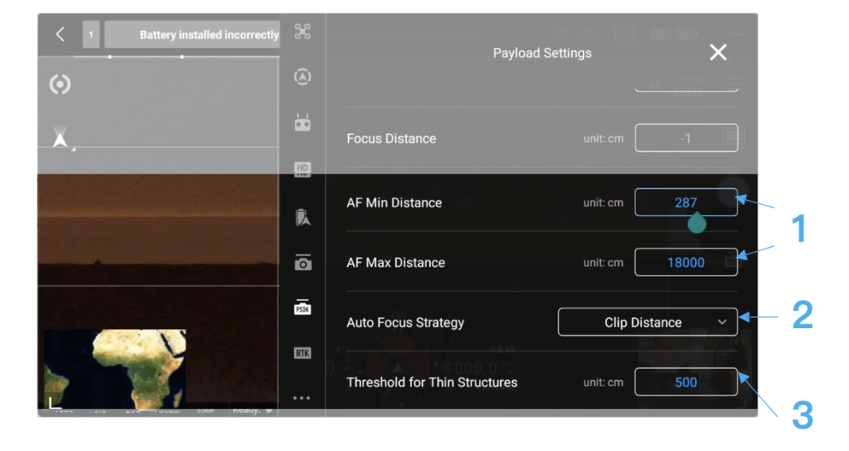The width and height of the screenshot is (849, 451).
Task: Open HD image transmission settings
Action: pyautogui.click(x=302, y=169)
